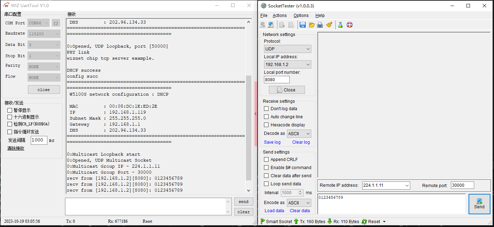Enable Loop send data

coord(266,184)
